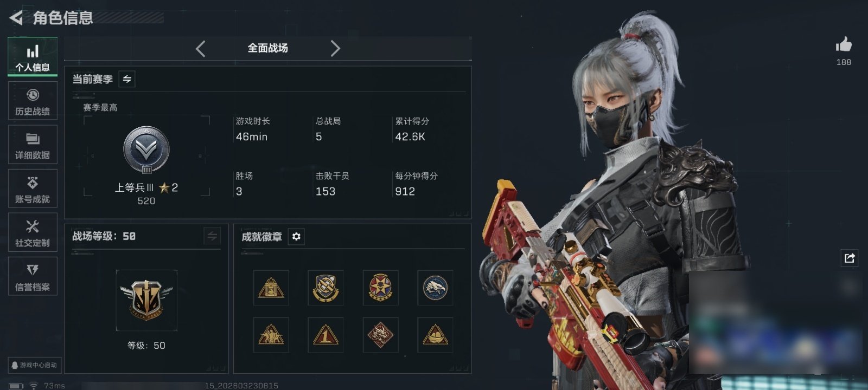Image resolution: width=868 pixels, height=390 pixels.
Task: Open 社交定制 customization section
Action: coord(33,232)
